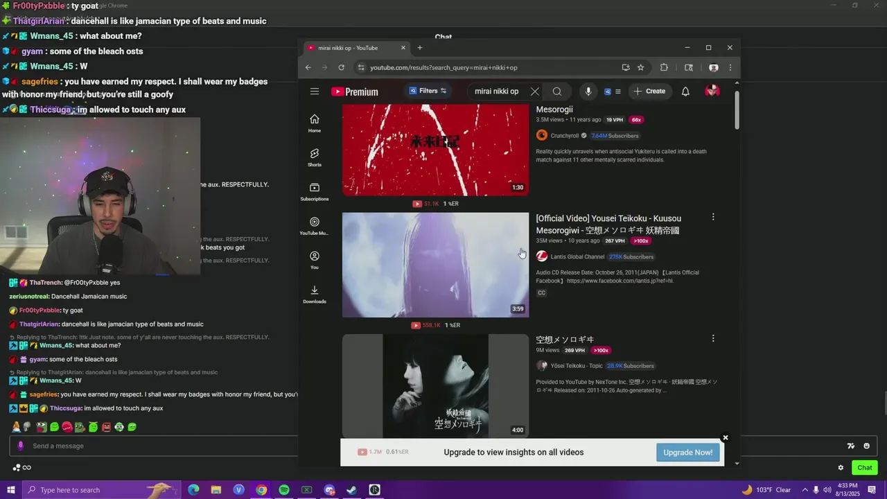Click the install app icon in address bar
This screenshot has height=499, width=887.
point(626,67)
